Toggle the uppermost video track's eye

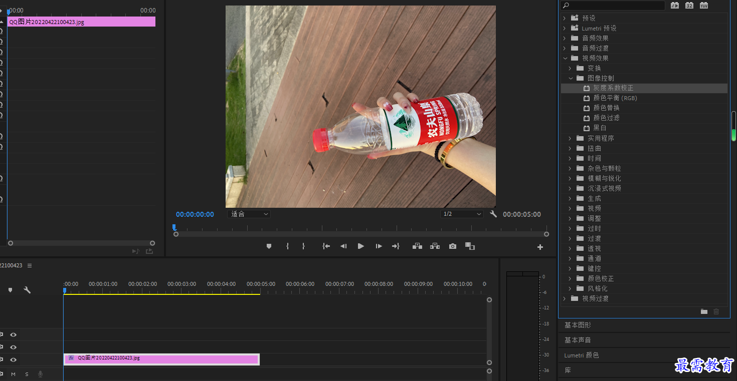[x=14, y=334]
